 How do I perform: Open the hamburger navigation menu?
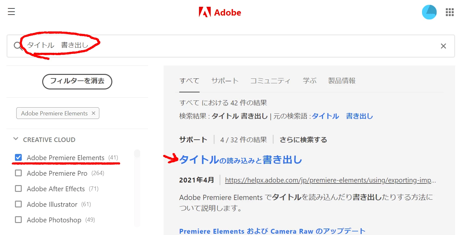[x=11, y=12]
